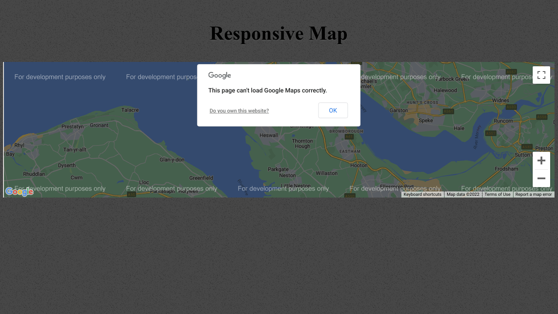
Task: Click Prestatyn on the map
Action: pos(72,126)
